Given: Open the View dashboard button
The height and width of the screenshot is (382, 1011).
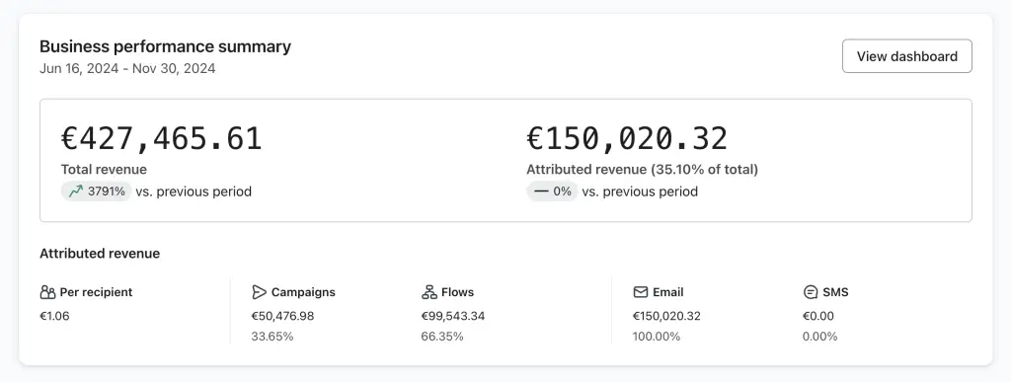Looking at the screenshot, I should tap(906, 56).
